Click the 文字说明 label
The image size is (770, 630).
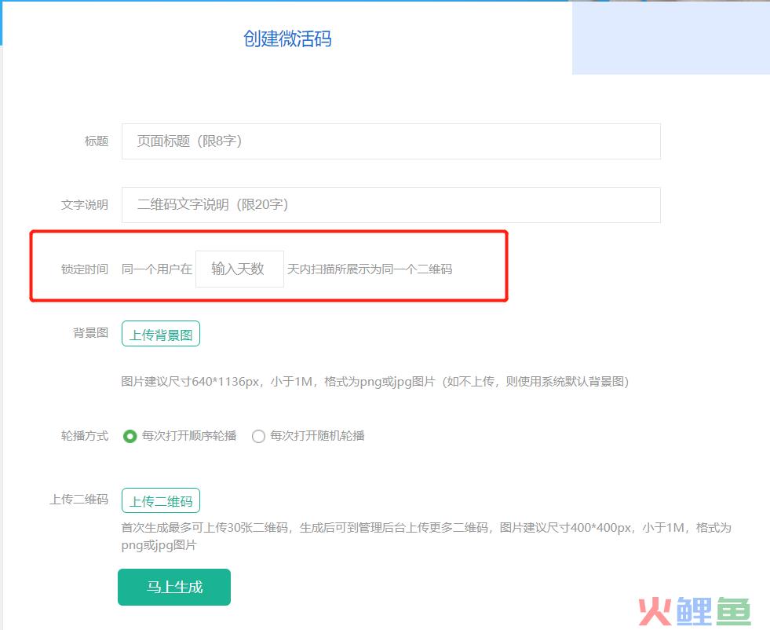point(85,205)
